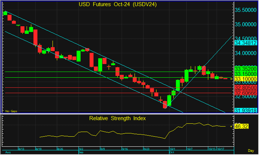Click the 32.80500 red support price label
Viewport: 259px width, 155px height.
pyautogui.click(x=245, y=87)
